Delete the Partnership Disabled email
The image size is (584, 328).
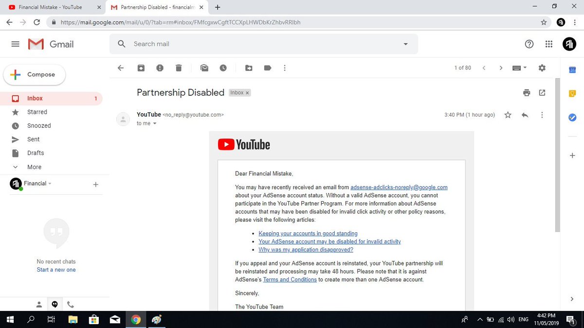pos(179,68)
